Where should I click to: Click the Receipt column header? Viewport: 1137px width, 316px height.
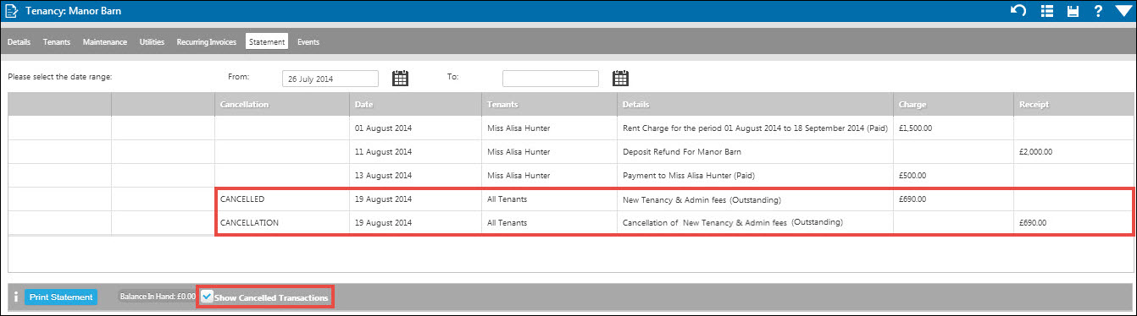click(1073, 105)
